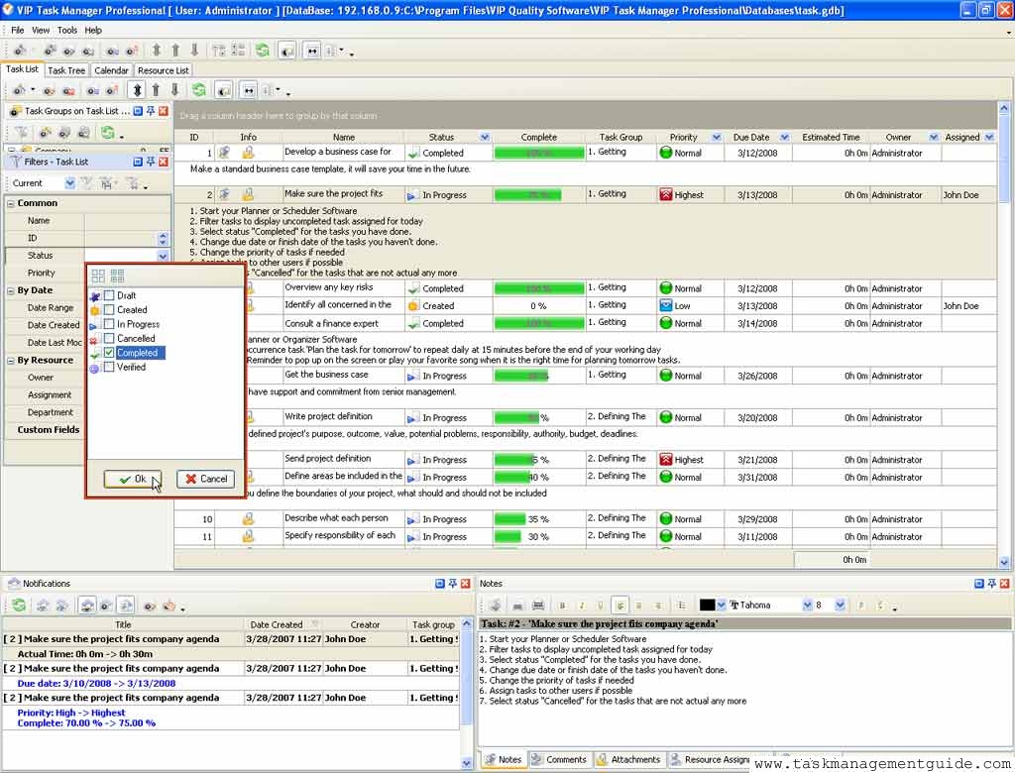Click the print icon in the Notes toolbar

pos(517,606)
